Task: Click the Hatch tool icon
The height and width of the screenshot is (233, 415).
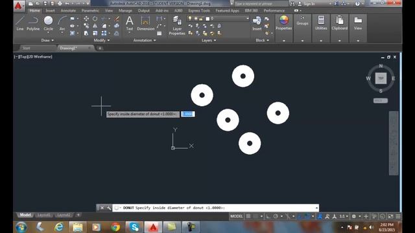Action: point(72,33)
